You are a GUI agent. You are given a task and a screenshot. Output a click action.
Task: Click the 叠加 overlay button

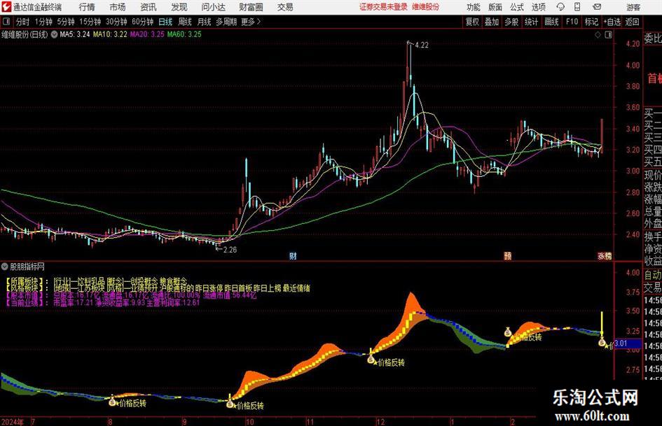point(492,22)
